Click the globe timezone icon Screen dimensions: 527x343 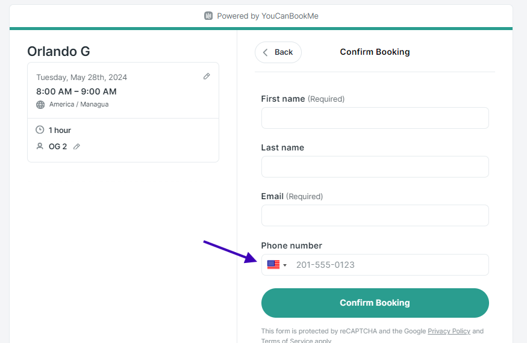click(x=40, y=105)
